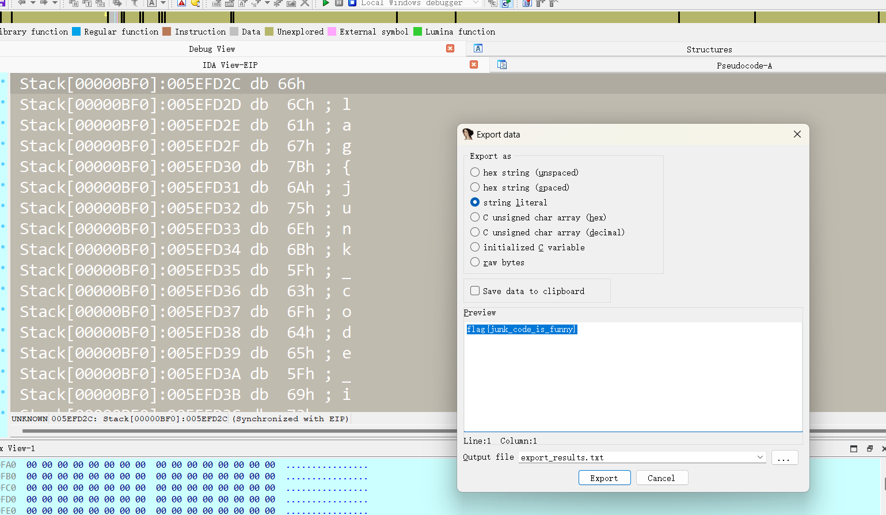Click the Instruction brown legend swatch
886x515 pixels.
click(167, 32)
